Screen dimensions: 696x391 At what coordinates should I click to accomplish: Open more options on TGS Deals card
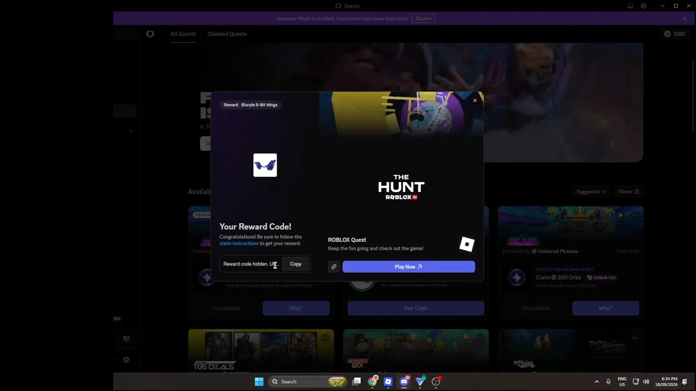325,338
